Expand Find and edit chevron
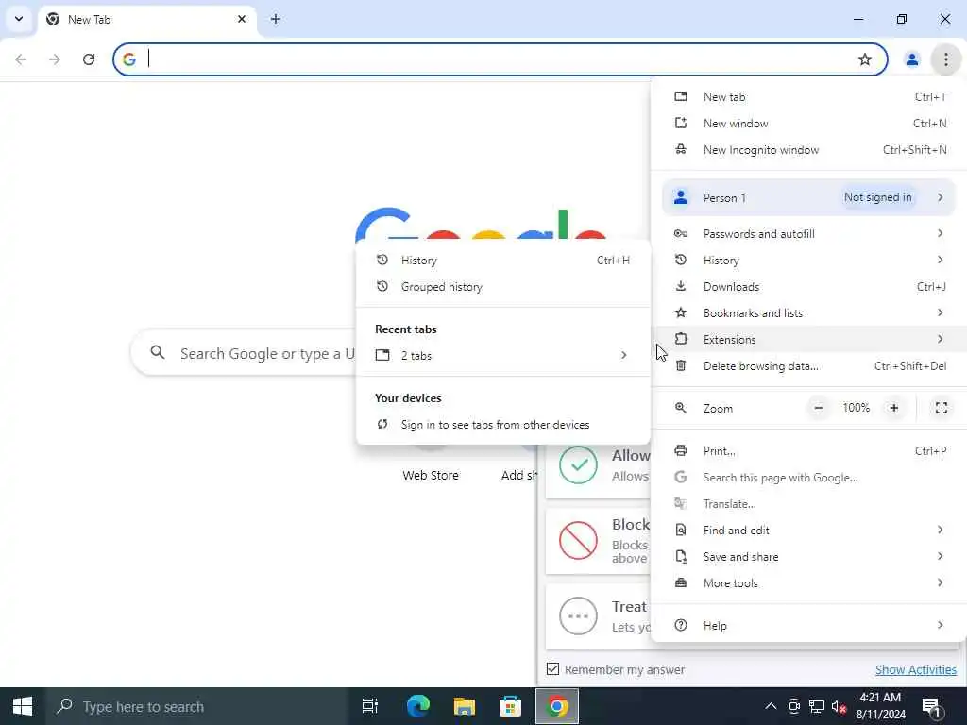The height and width of the screenshot is (725, 967). (940, 530)
